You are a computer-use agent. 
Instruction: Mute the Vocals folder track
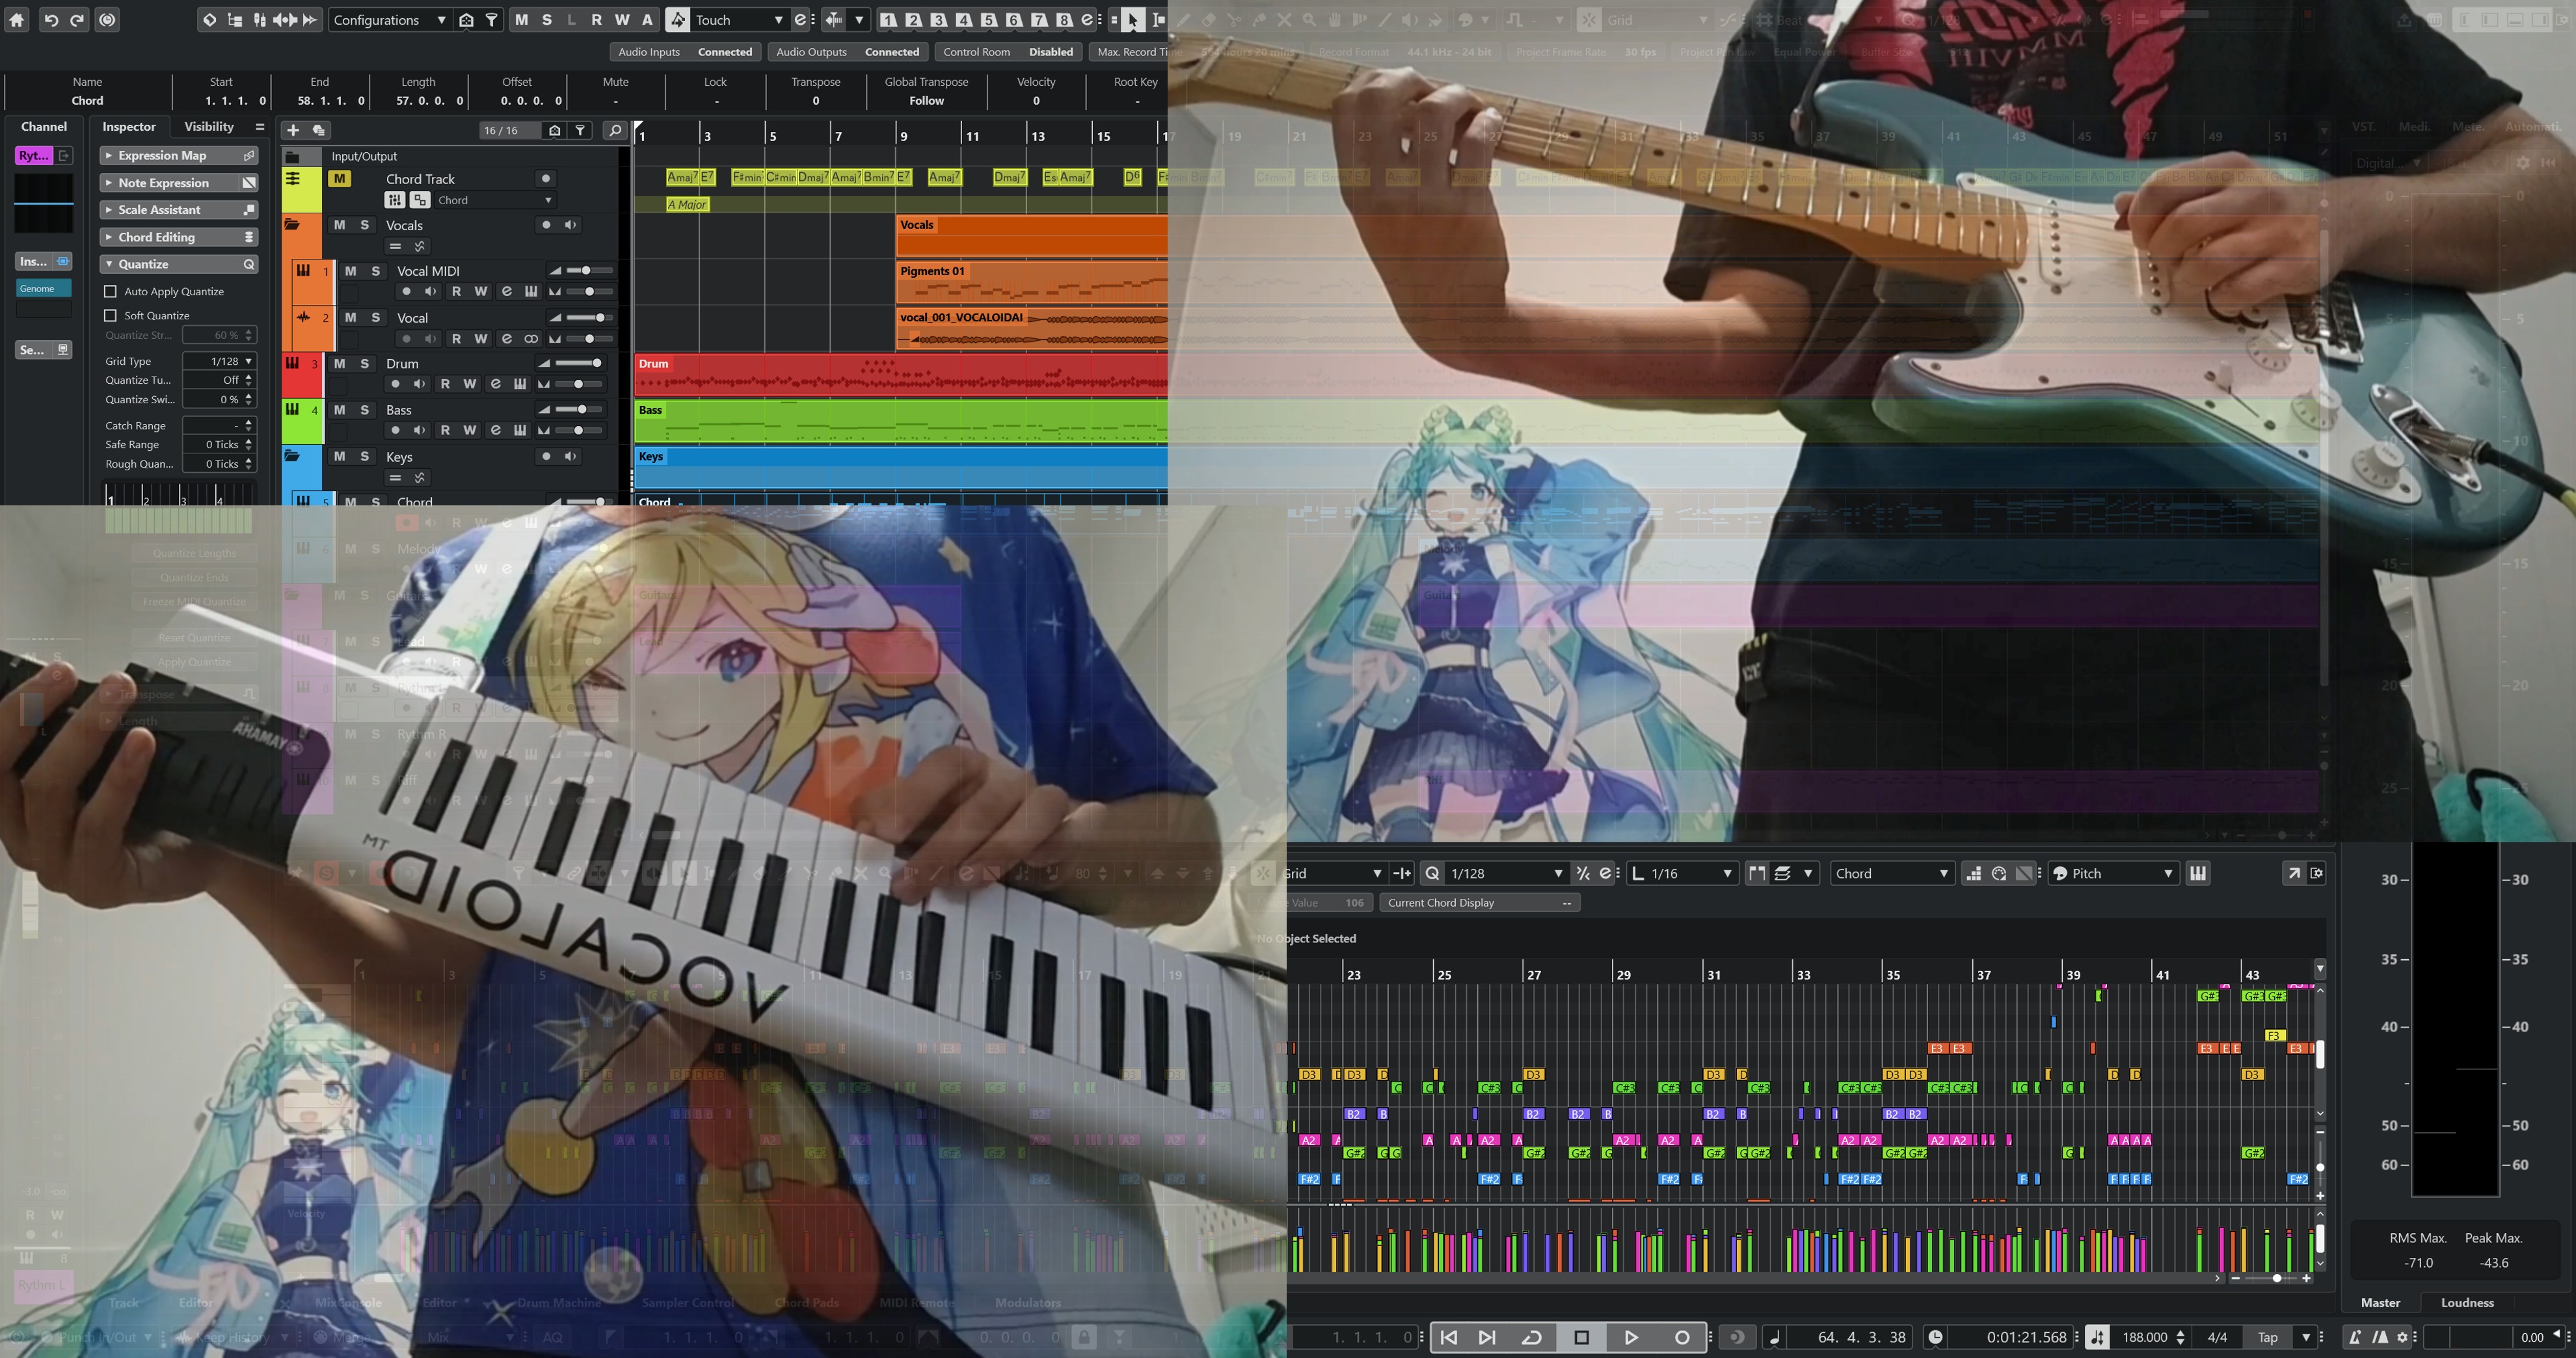pyautogui.click(x=340, y=225)
